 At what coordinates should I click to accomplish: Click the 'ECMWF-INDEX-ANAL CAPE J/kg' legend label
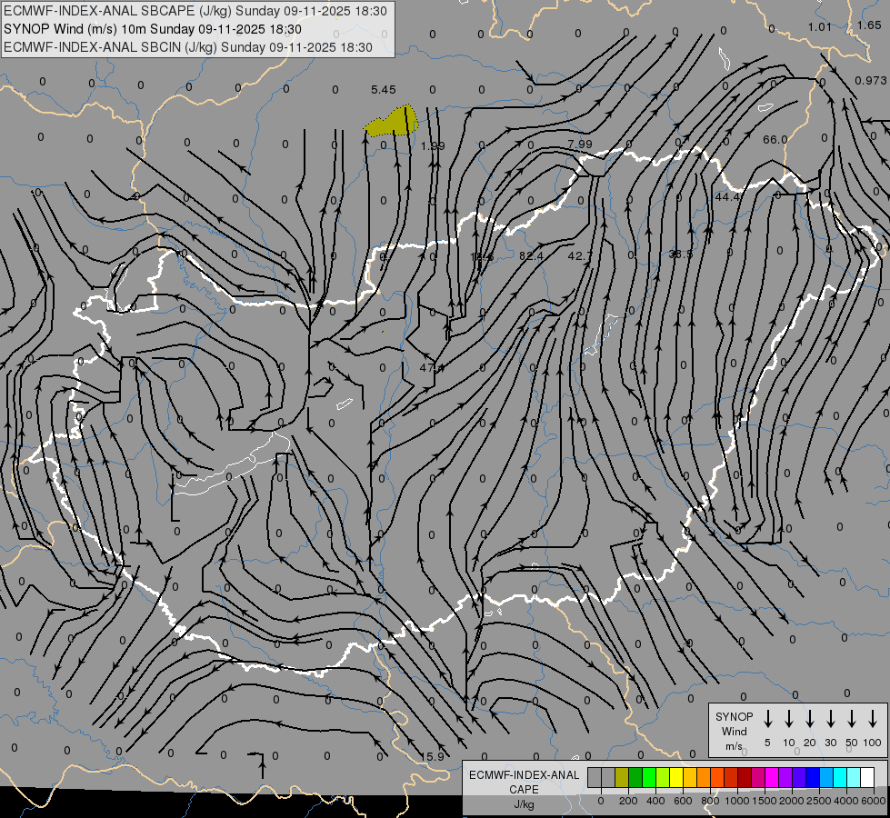524,789
